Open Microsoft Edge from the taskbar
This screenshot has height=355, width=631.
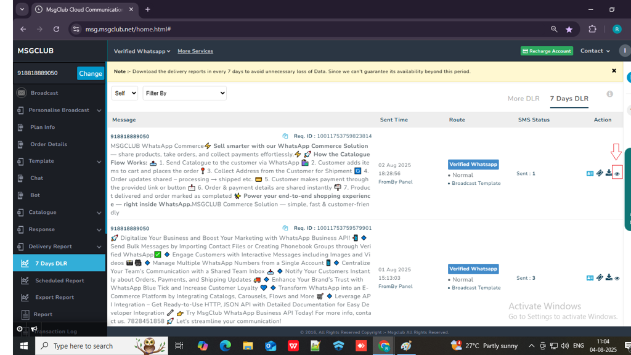click(225, 346)
